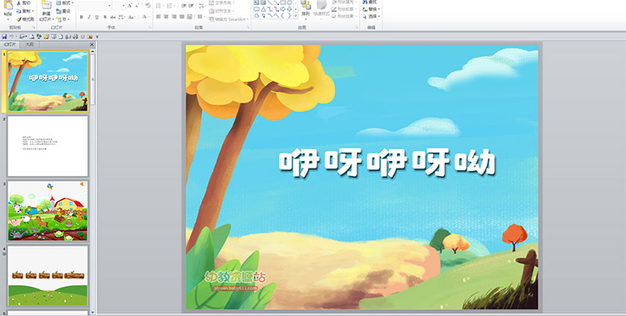Viewport: 626px width, 316px height.
Task: Click the New Slide icon
Action: 46,5
